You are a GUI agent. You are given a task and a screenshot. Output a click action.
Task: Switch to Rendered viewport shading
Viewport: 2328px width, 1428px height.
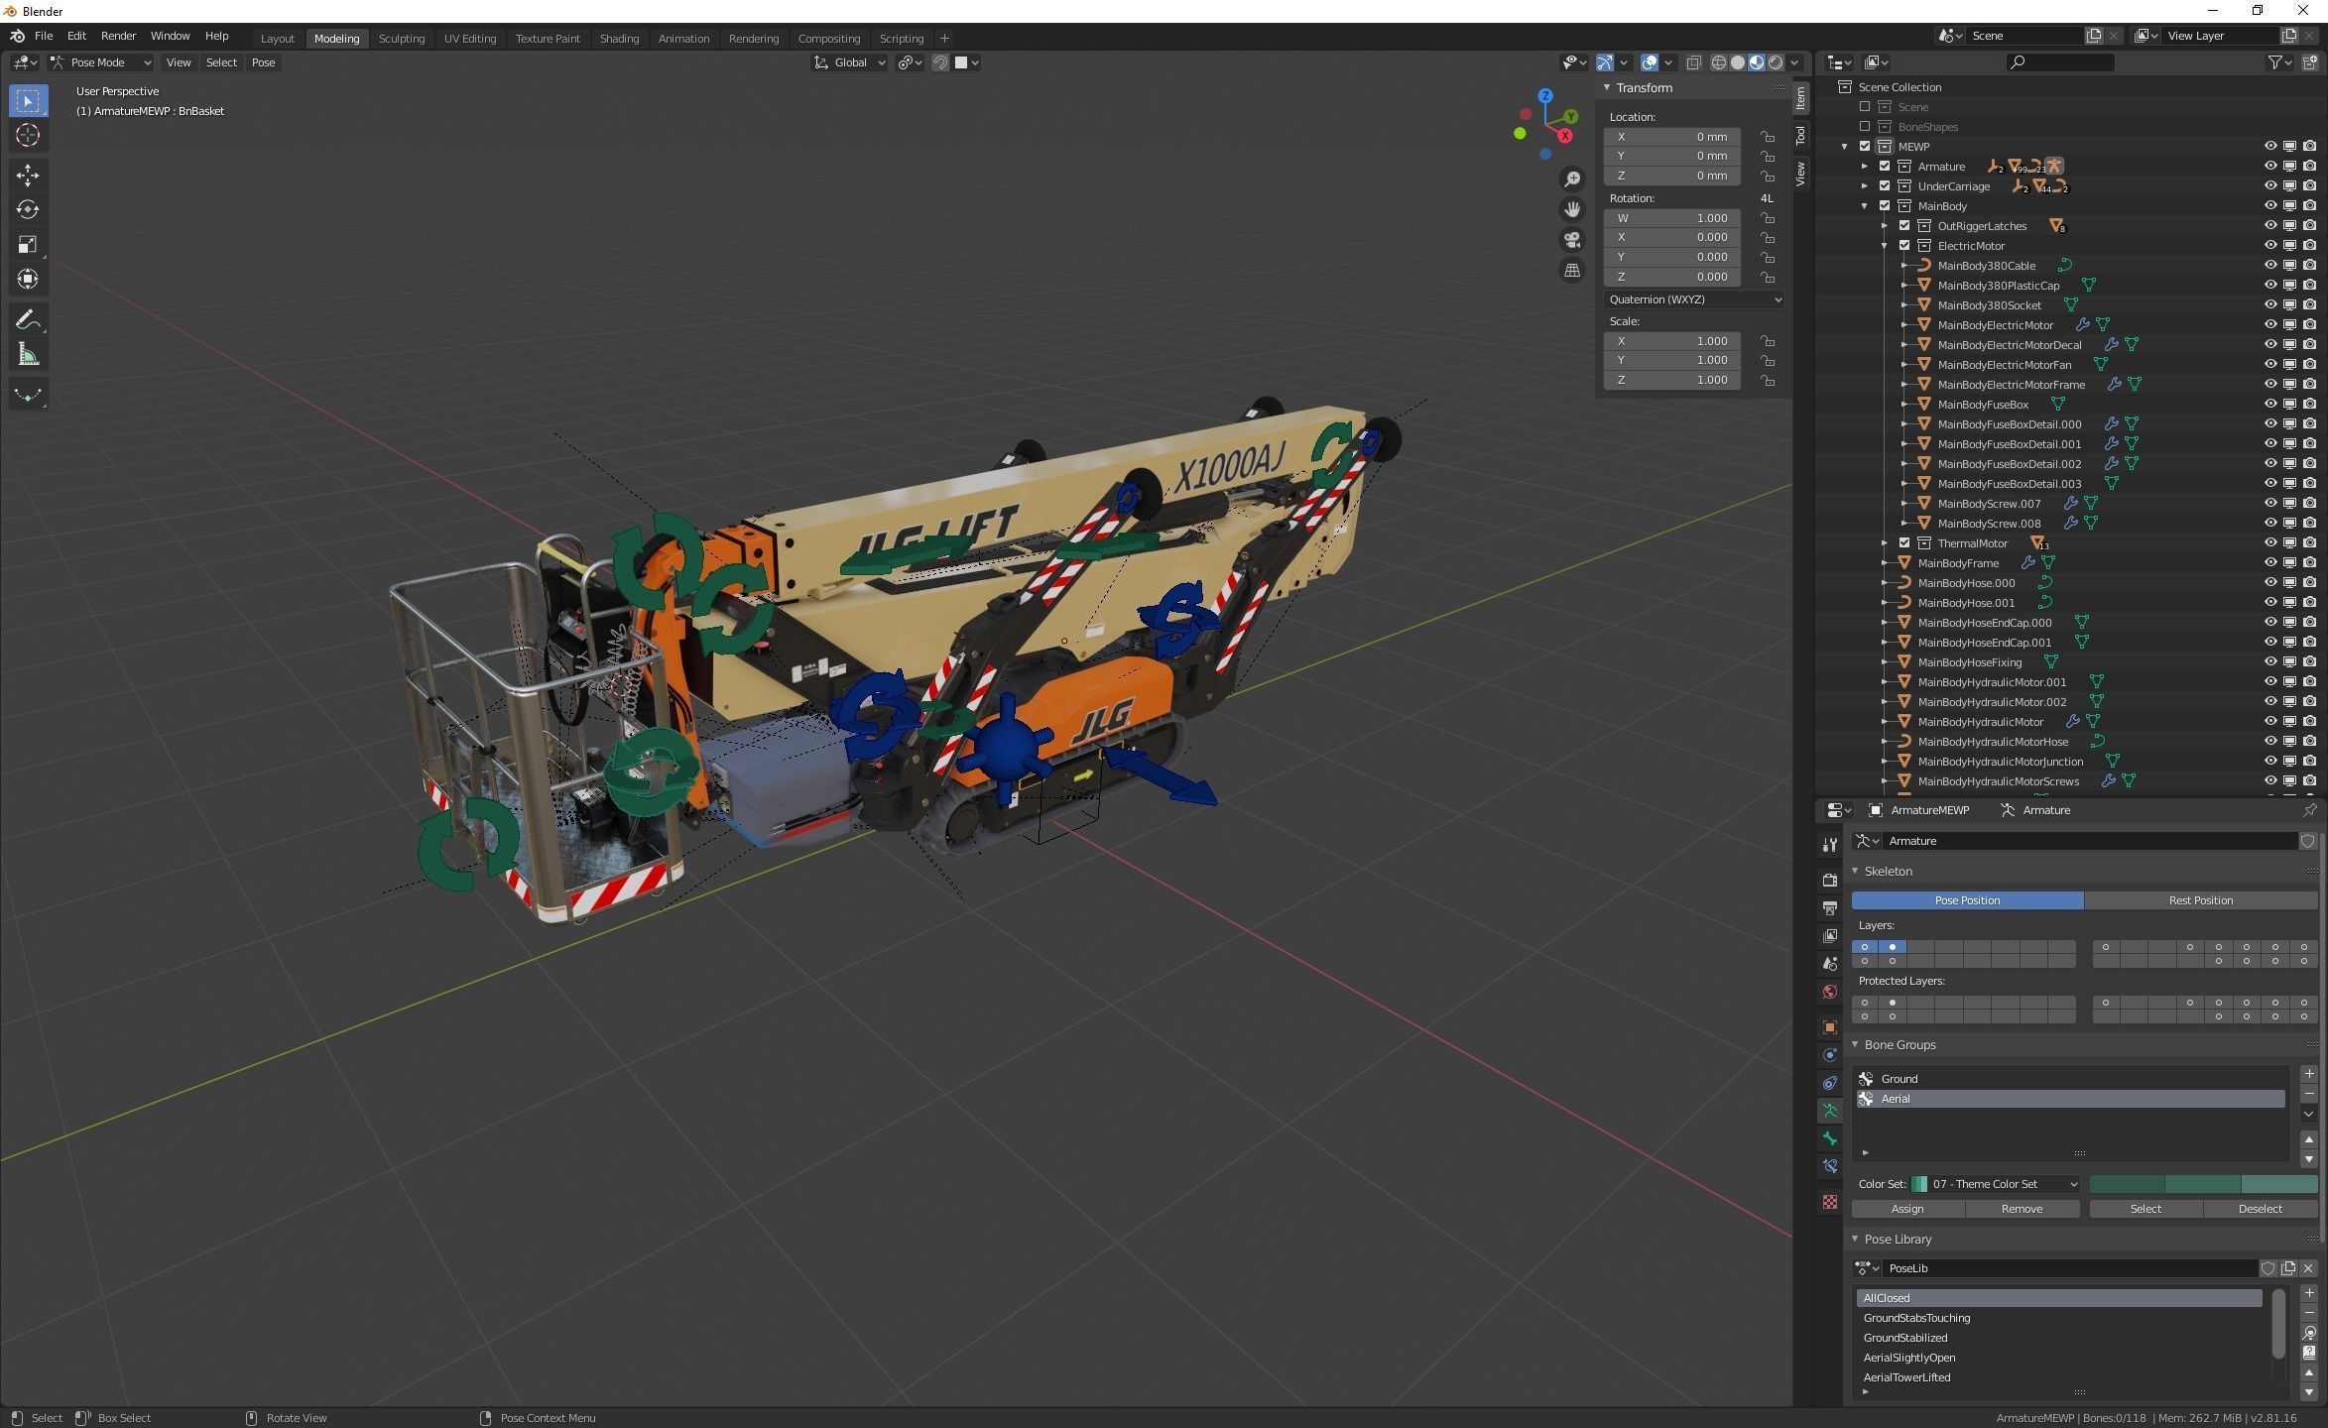tap(1776, 61)
